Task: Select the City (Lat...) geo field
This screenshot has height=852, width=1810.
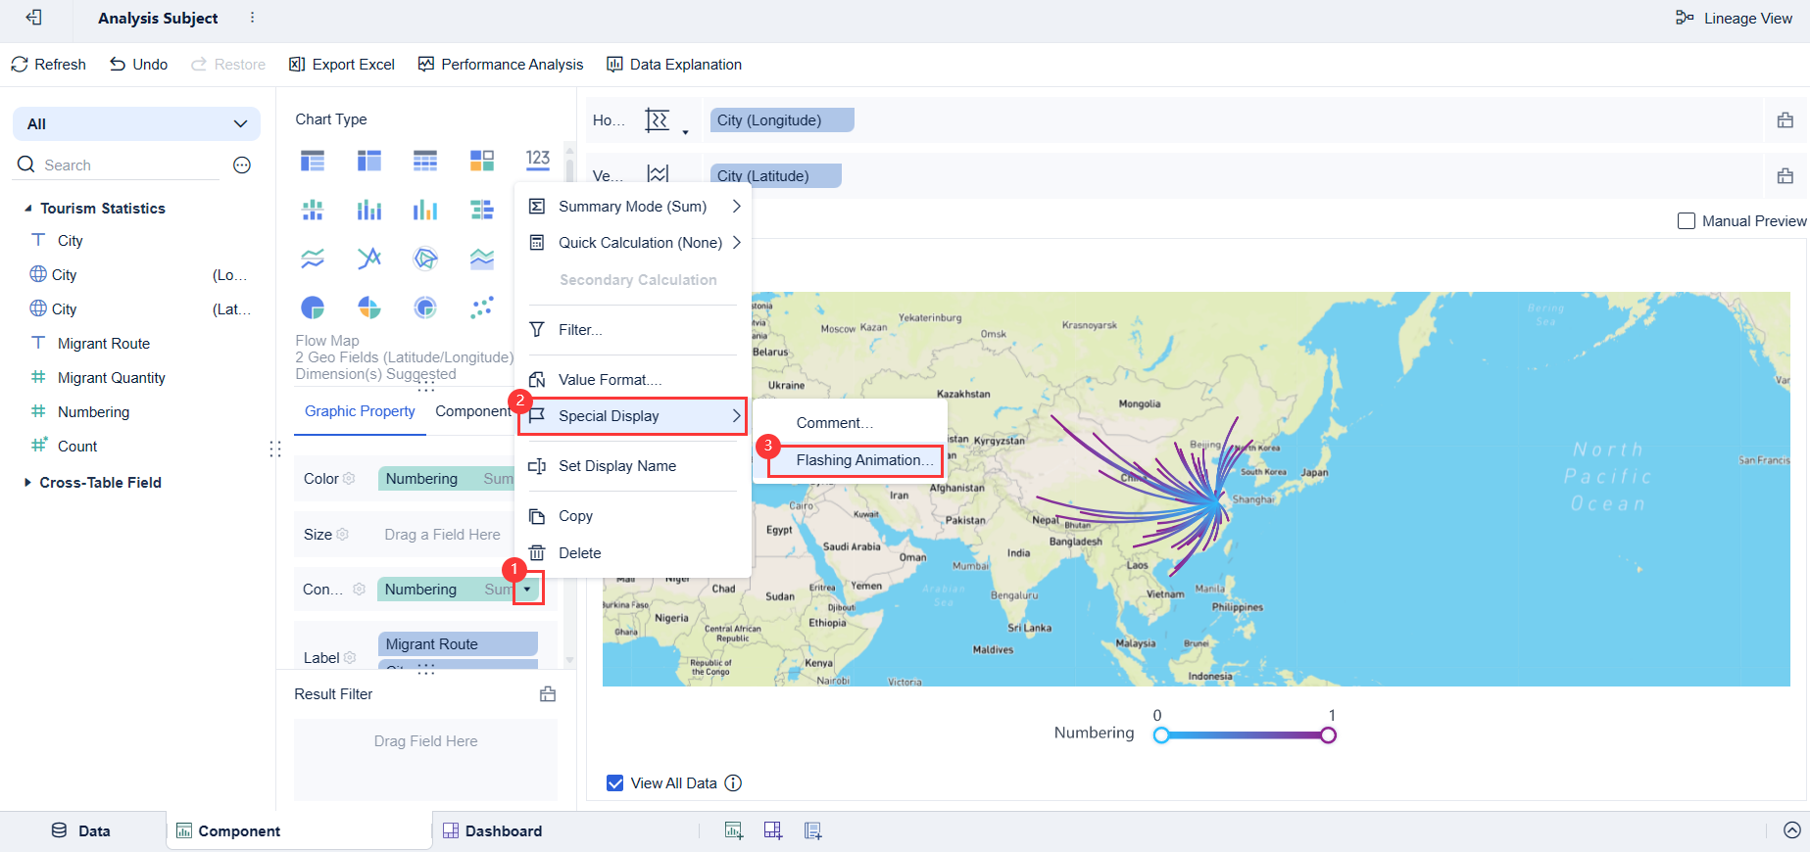Action: click(x=137, y=309)
